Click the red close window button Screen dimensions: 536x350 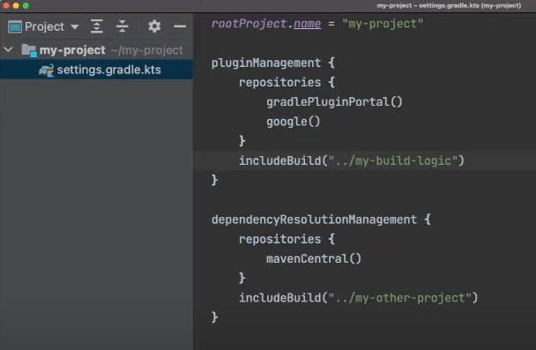6,5
